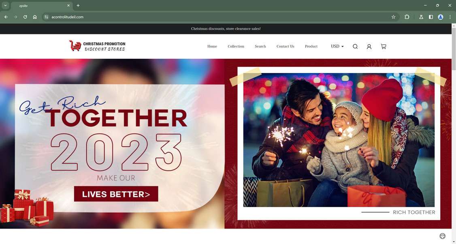Image resolution: width=456 pixels, height=244 pixels.
Task: Open the tab search dropdown arrow
Action: tap(5, 6)
